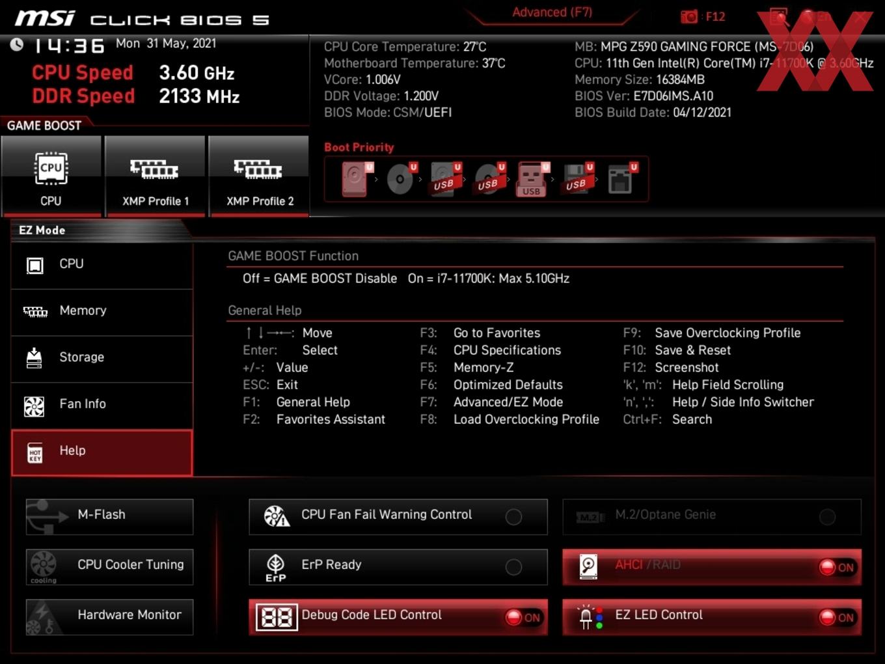Click the Motherboard Temperature: 37°C reading
Image resolution: width=885 pixels, height=664 pixels.
pyautogui.click(x=415, y=63)
